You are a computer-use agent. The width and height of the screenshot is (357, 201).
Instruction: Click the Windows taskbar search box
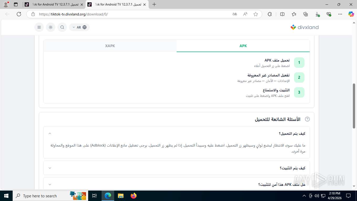pyautogui.click(x=50, y=196)
